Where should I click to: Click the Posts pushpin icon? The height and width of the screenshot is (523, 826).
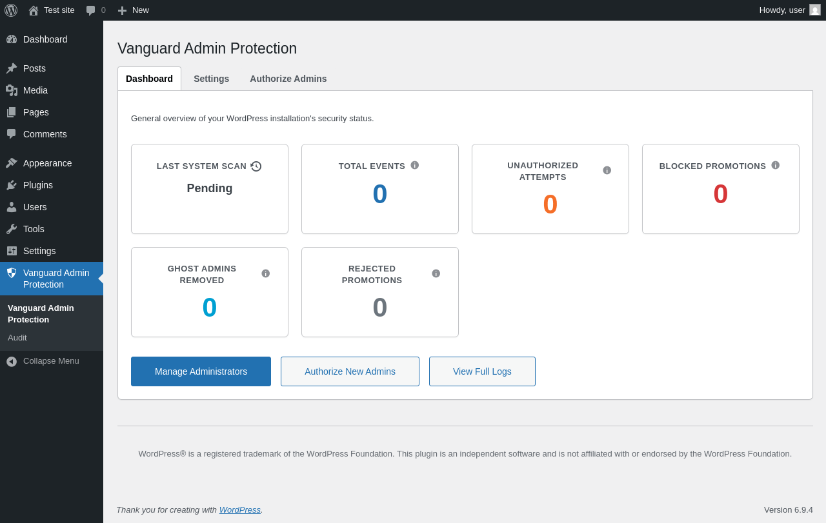pyautogui.click(x=12, y=68)
